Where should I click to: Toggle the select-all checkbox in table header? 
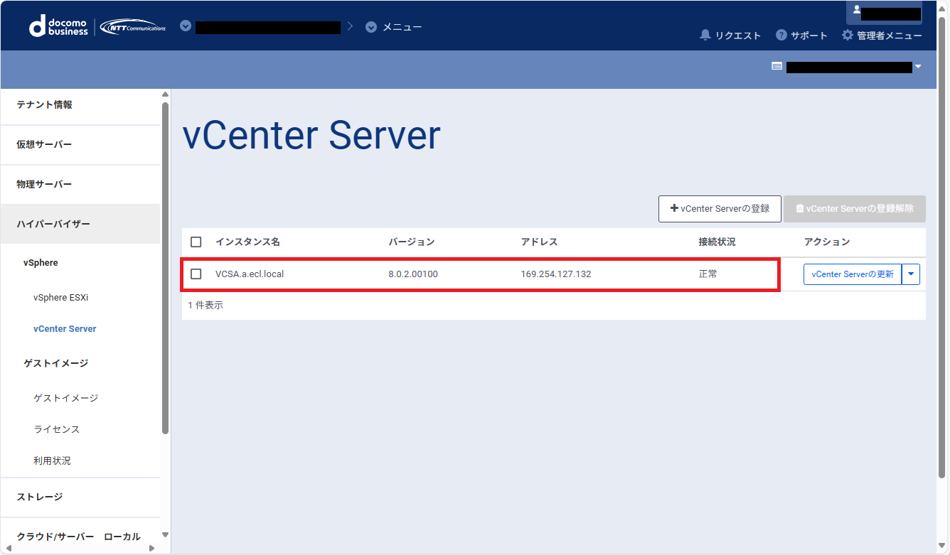tap(196, 242)
